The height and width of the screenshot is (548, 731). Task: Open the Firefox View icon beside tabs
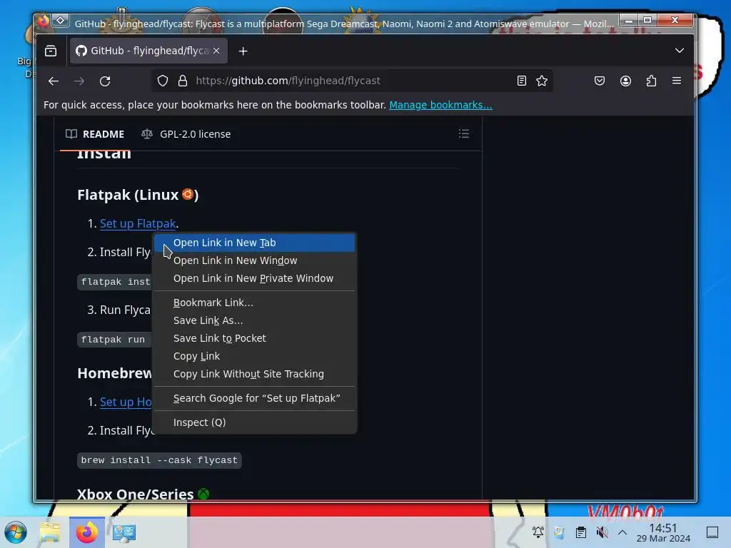pyautogui.click(x=51, y=51)
